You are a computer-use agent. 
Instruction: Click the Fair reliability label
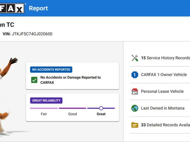point(44,114)
